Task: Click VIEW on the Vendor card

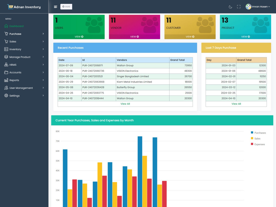Action: pyautogui.click(x=134, y=37)
